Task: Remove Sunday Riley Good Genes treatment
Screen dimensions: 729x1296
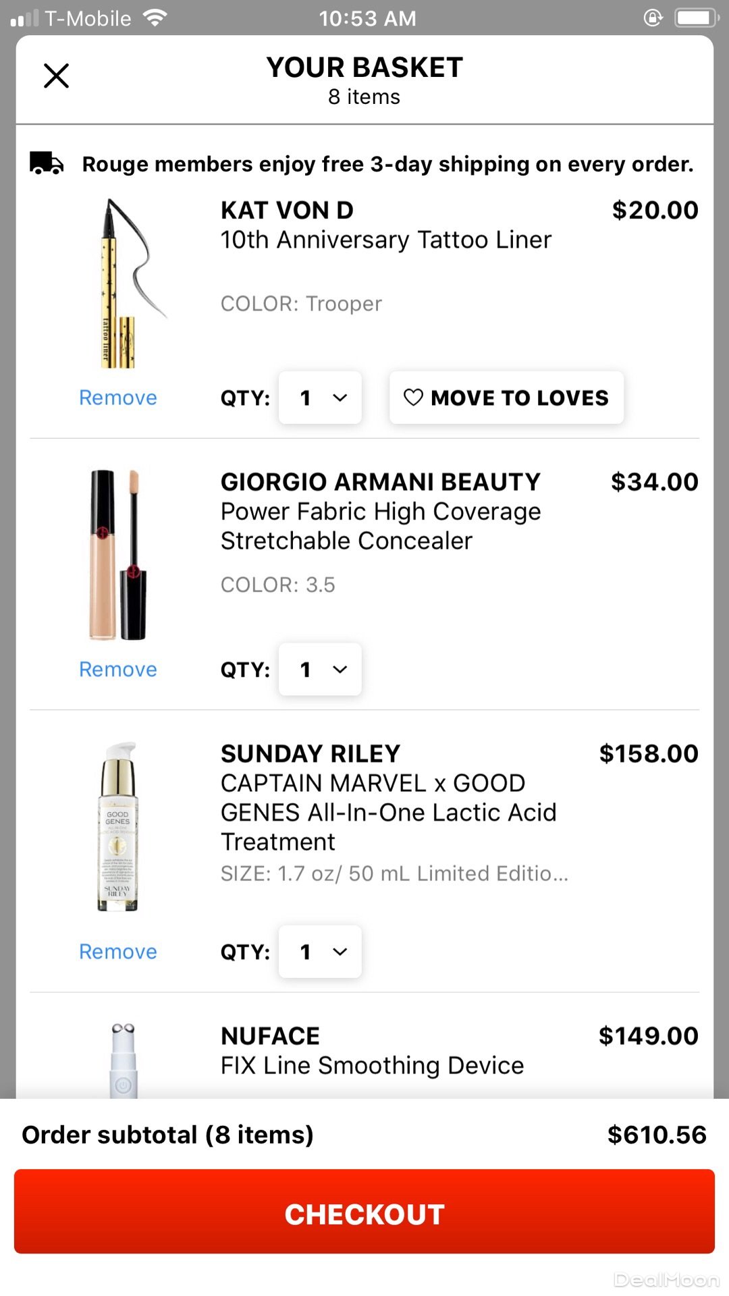Action: 118,952
